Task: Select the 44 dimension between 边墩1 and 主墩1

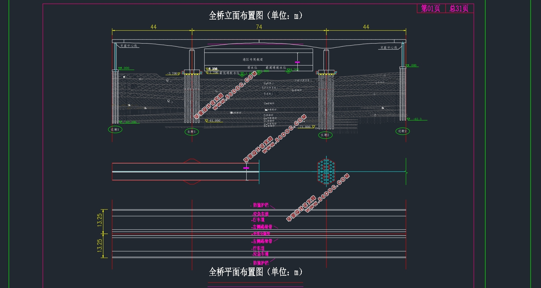Action: click(153, 27)
